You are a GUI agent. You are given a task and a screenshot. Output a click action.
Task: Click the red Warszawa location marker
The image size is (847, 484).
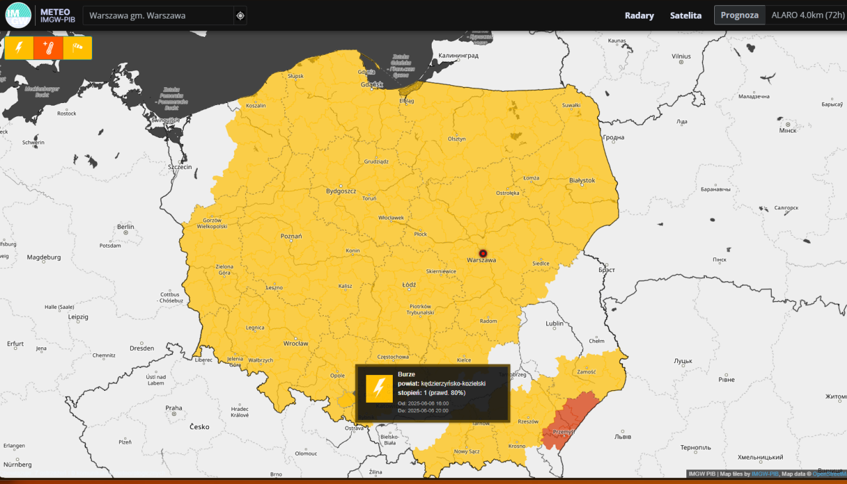click(x=483, y=253)
